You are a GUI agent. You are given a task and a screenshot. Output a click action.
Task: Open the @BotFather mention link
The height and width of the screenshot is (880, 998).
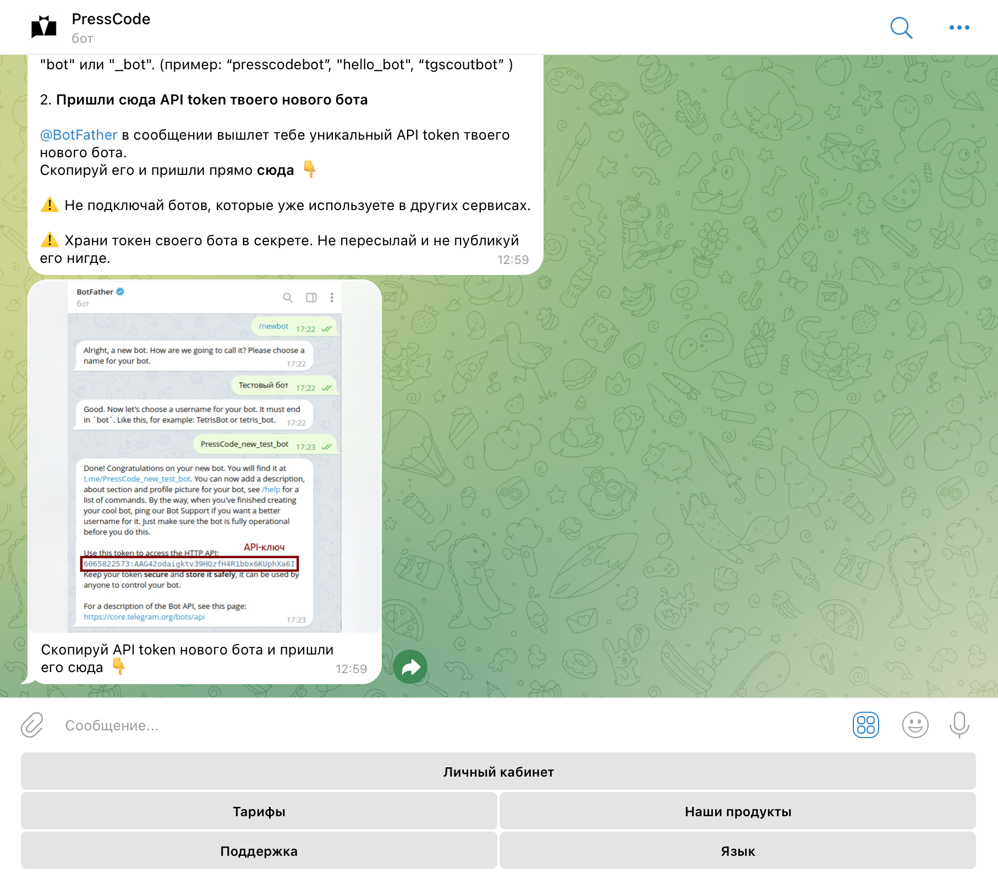pyautogui.click(x=79, y=134)
